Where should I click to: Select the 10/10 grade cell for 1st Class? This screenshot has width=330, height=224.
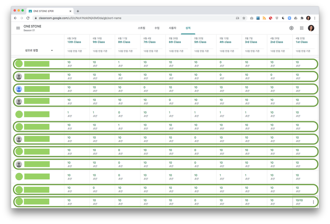click(305, 202)
